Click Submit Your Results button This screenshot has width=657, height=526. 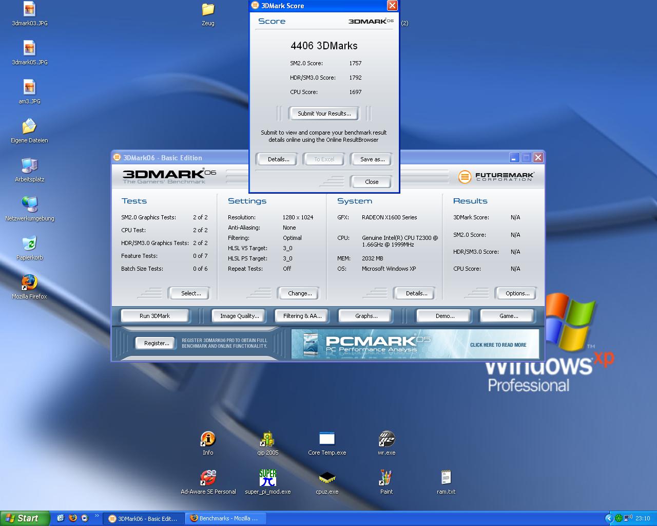pyautogui.click(x=324, y=114)
